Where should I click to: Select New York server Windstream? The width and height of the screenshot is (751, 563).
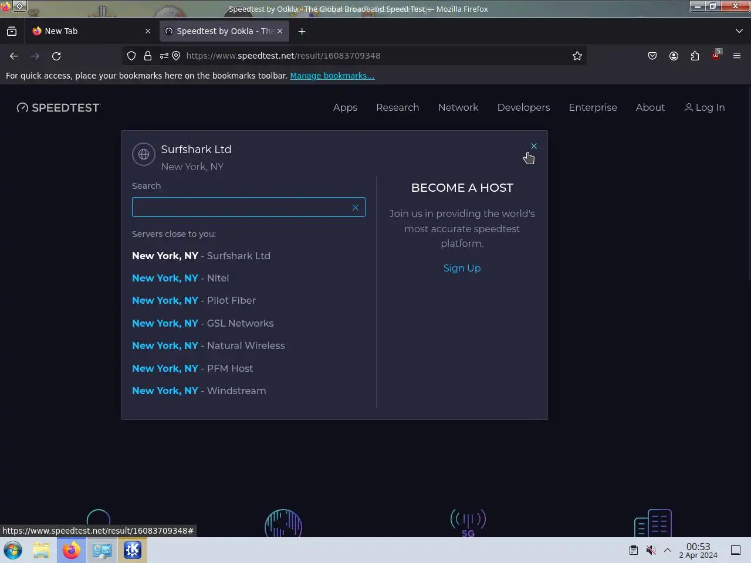point(199,391)
